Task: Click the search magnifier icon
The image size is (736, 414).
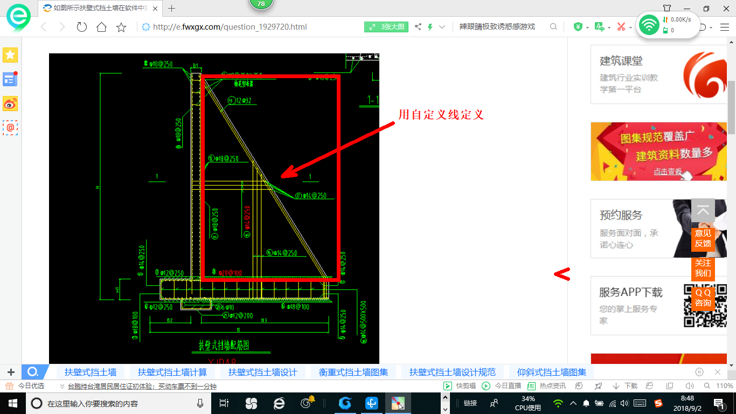Action: coord(553,27)
